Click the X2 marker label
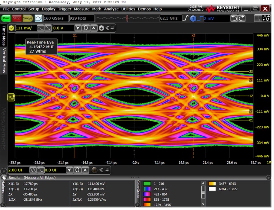Viewport: 274px width, 210px height. tap(193, 36)
